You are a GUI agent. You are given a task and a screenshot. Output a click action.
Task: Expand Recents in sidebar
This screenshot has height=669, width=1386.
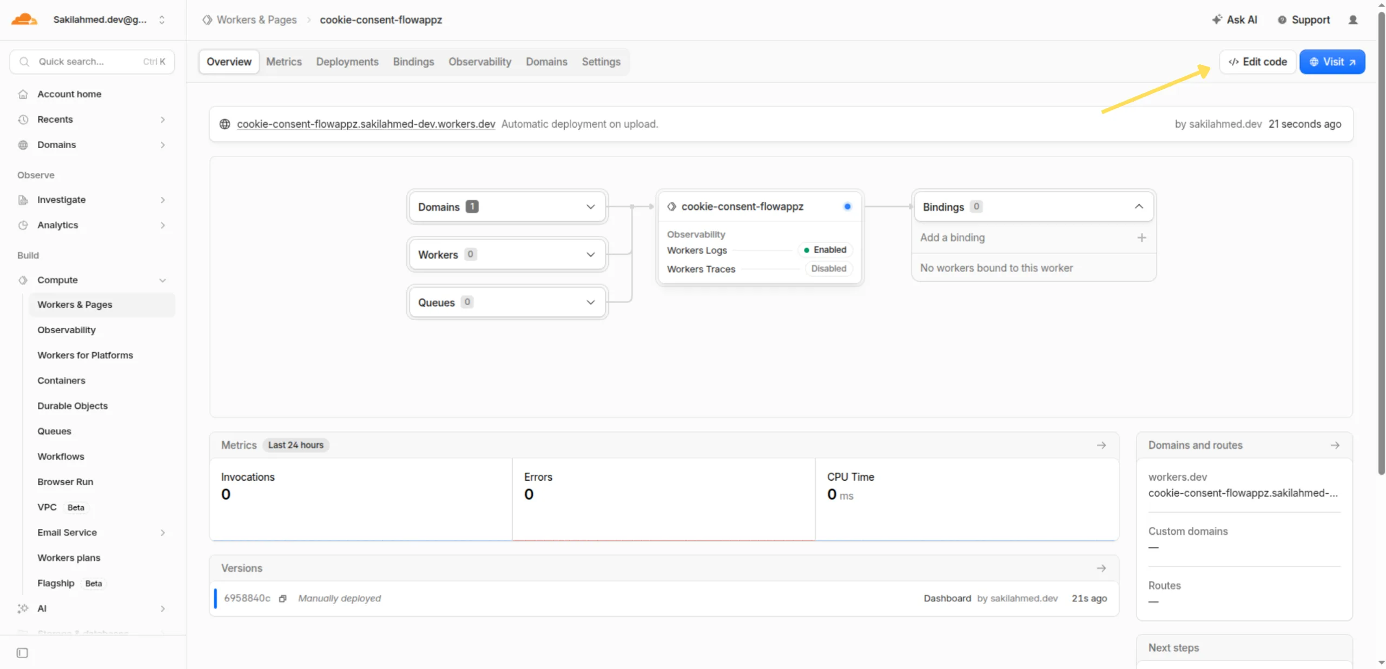(x=162, y=120)
